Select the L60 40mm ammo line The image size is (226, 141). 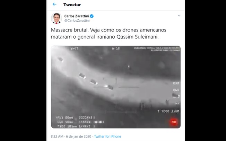click(x=80, y=122)
